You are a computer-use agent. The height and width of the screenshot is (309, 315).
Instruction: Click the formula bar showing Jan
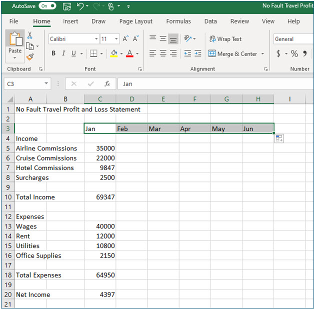[216, 84]
